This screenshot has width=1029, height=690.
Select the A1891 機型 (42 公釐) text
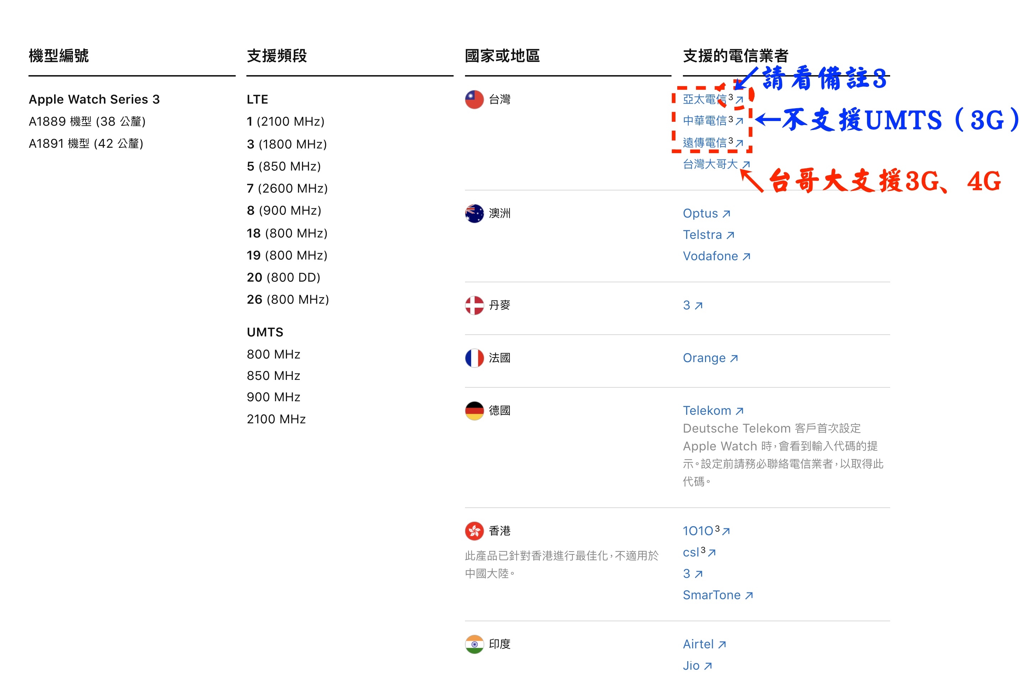pos(86,143)
